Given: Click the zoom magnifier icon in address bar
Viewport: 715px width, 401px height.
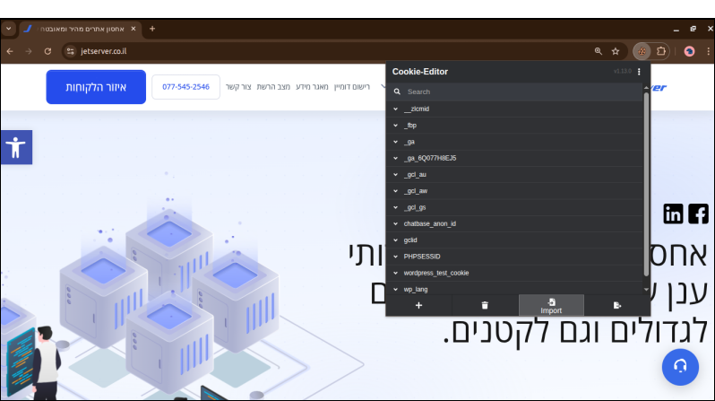Looking at the screenshot, I should pyautogui.click(x=599, y=51).
